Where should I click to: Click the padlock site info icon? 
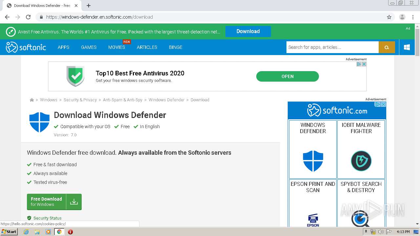click(x=41, y=17)
